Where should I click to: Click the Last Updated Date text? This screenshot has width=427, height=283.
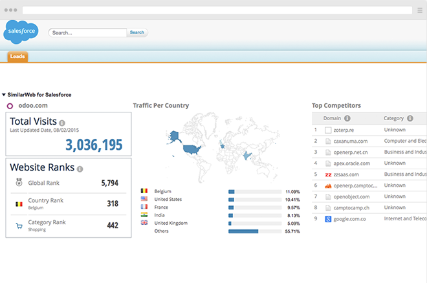(45, 131)
